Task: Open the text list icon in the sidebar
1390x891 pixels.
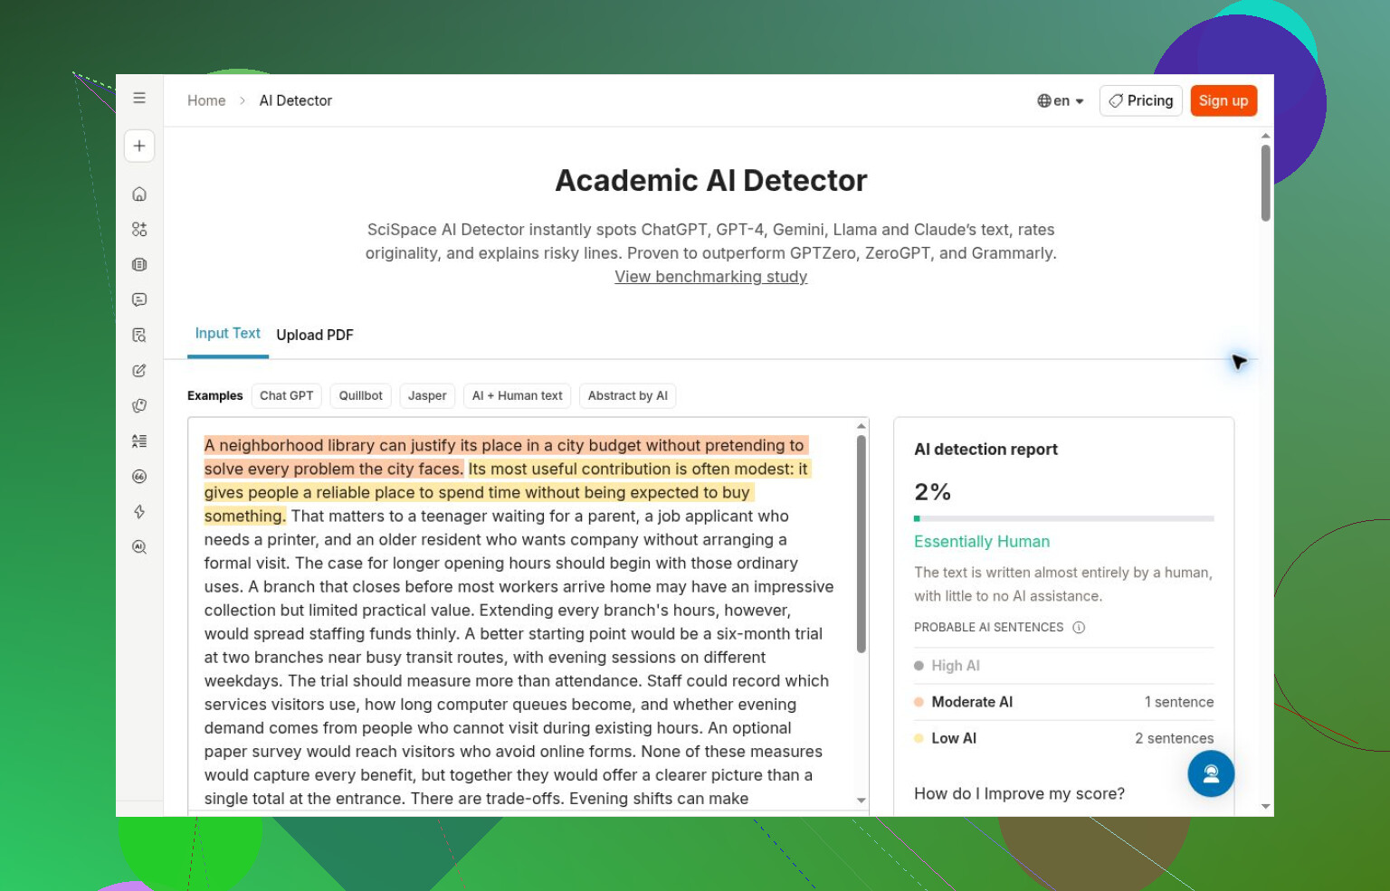Action: [139, 441]
